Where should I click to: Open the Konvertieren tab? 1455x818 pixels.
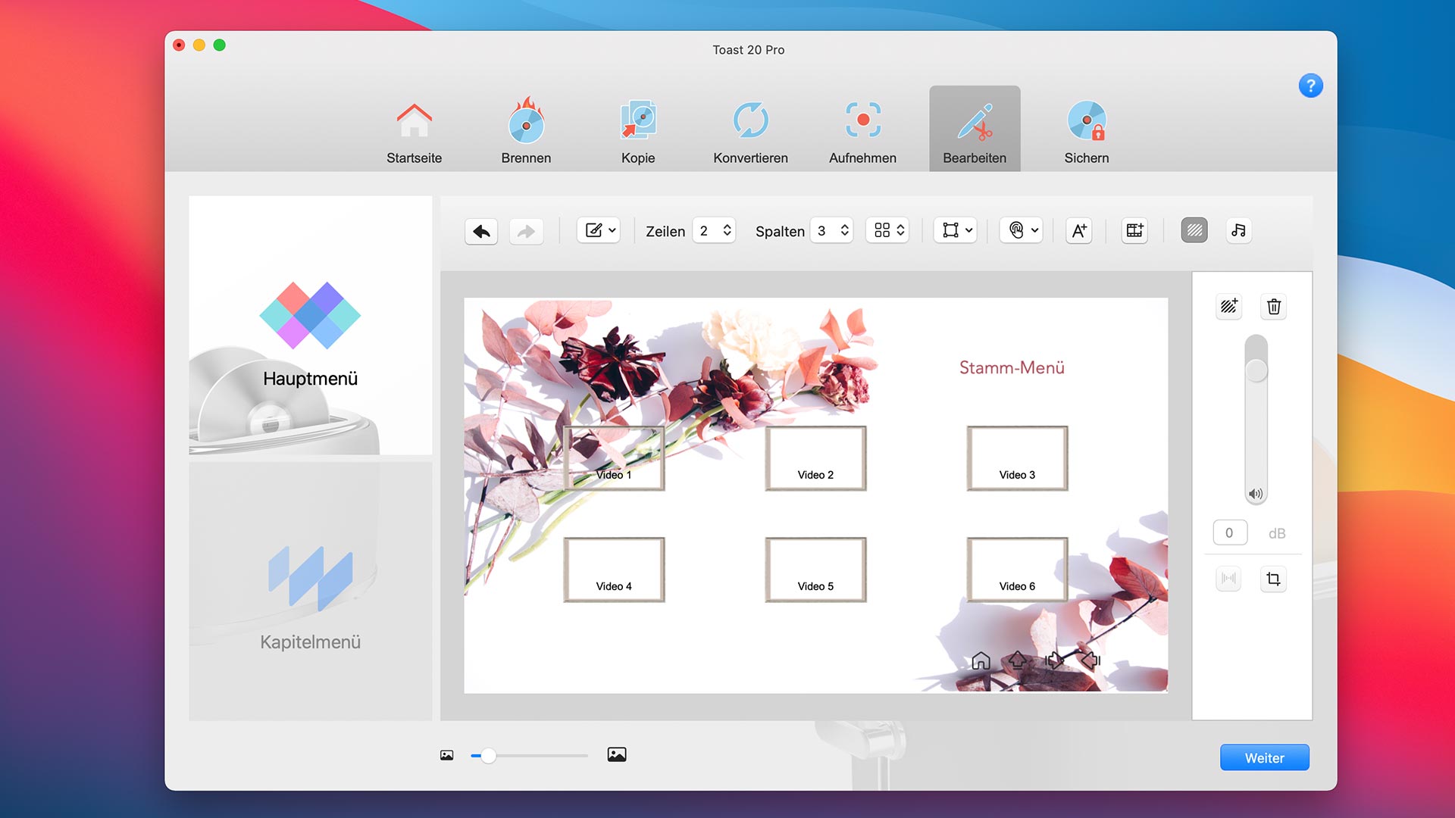(x=750, y=130)
